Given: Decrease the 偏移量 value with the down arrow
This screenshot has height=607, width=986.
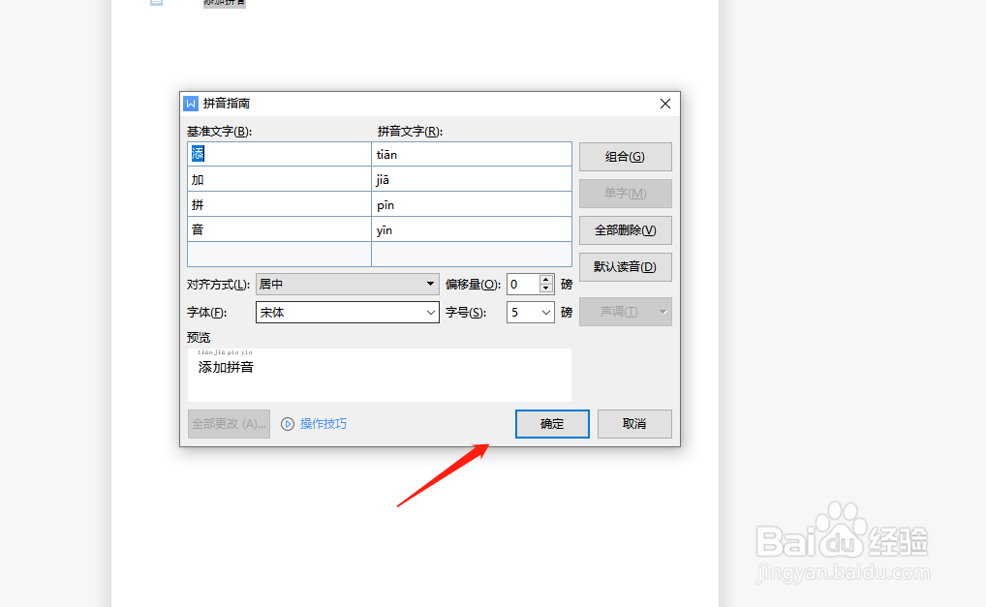Looking at the screenshot, I should (x=546, y=288).
